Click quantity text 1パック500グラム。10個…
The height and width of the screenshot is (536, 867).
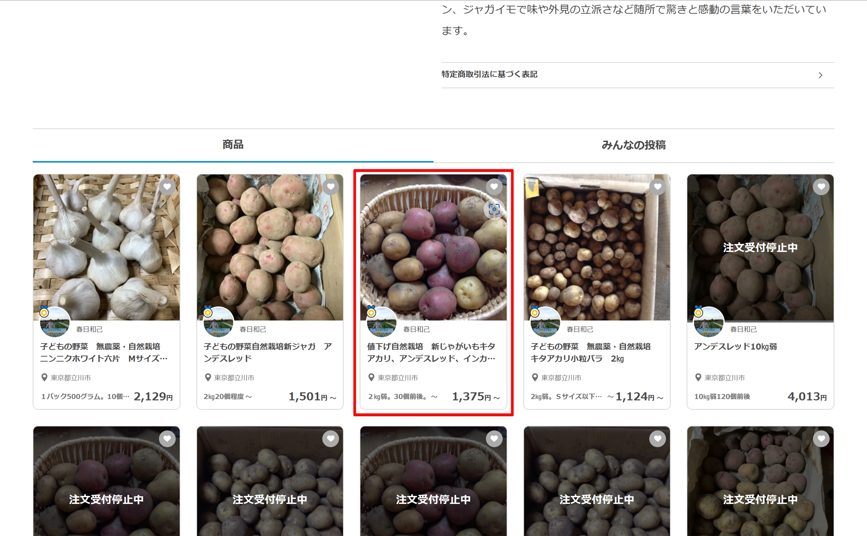[x=85, y=396]
